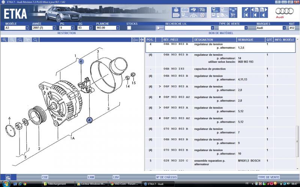Click the LBV button
This screenshot has width=300, height=187.
pyautogui.click(x=116, y=177)
